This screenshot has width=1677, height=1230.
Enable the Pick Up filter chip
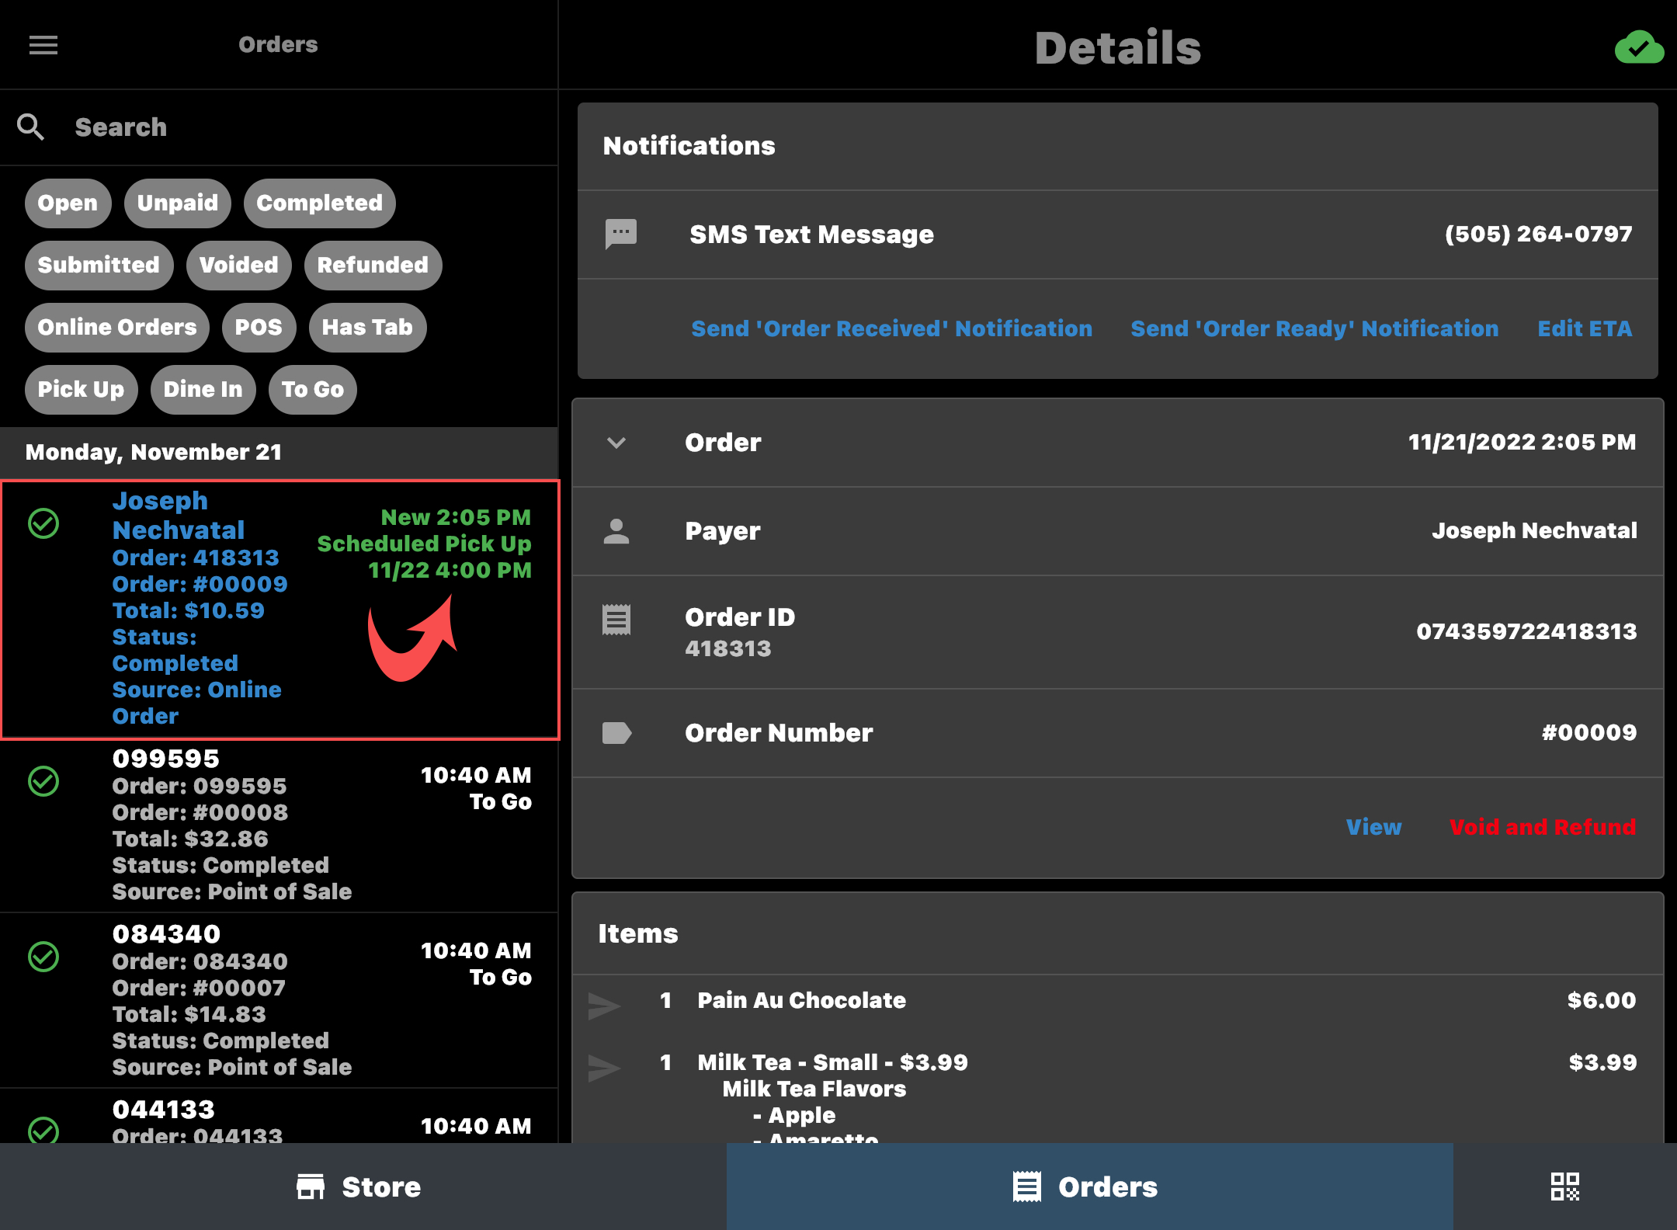coord(81,390)
